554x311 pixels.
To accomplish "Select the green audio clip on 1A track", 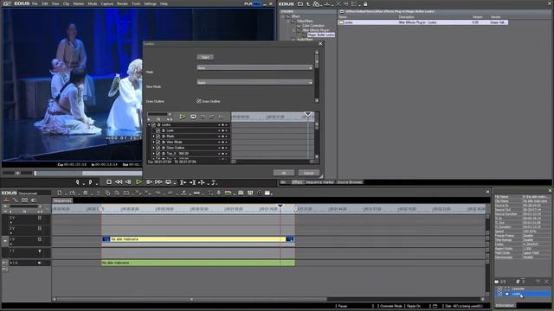I will coord(198,263).
